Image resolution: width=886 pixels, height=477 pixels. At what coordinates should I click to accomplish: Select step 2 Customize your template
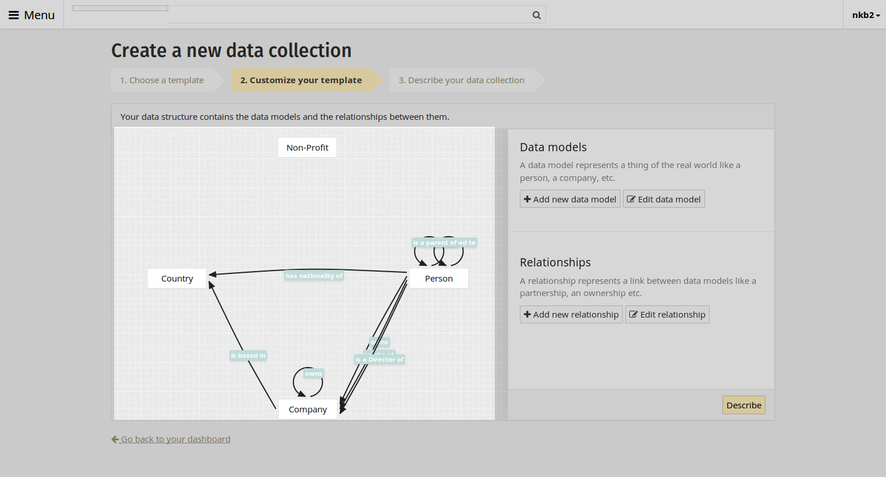(301, 80)
